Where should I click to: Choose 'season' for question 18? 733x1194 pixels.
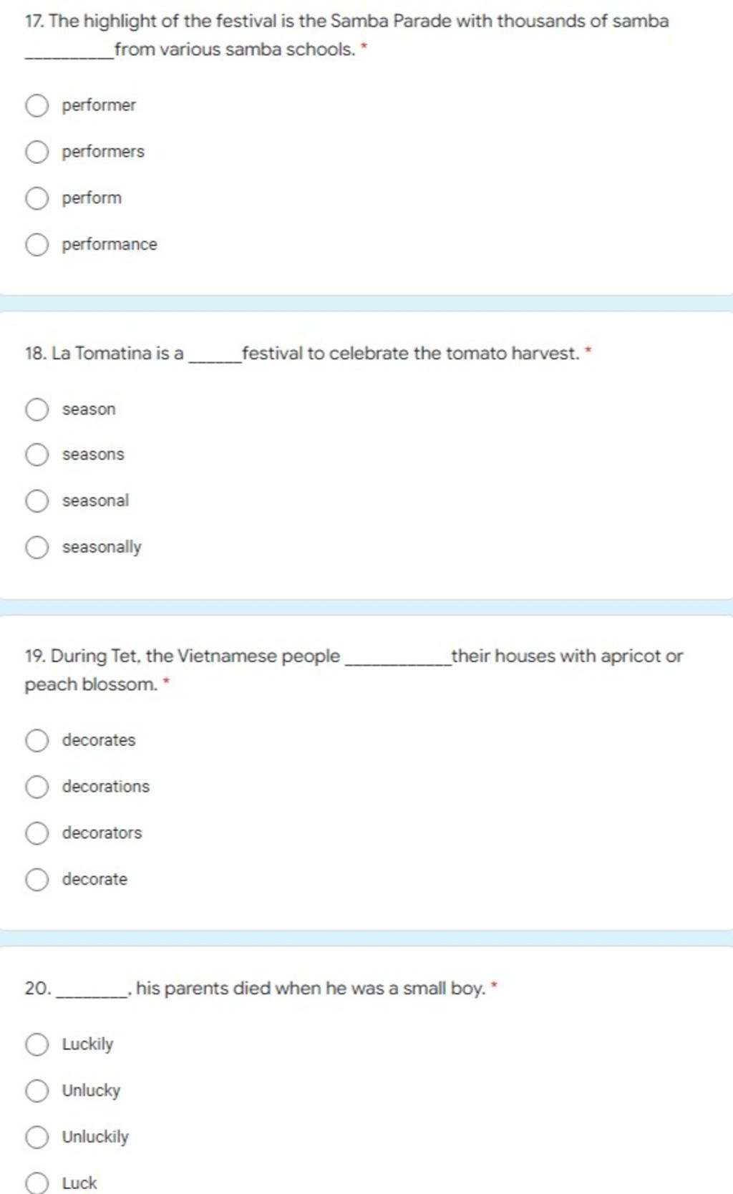(x=37, y=409)
